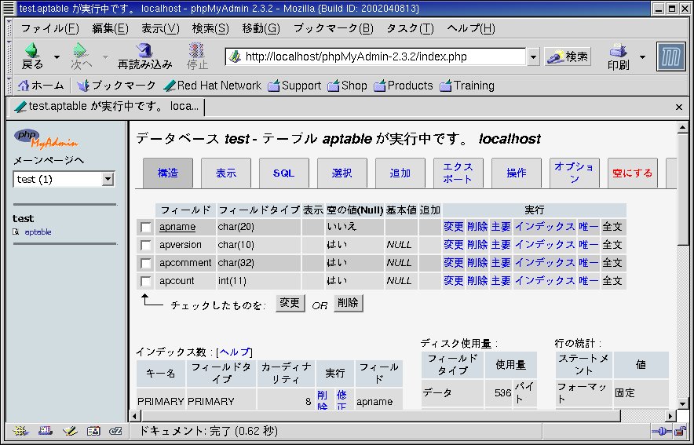
Task: Open the Training bookmark
Action: click(x=467, y=86)
